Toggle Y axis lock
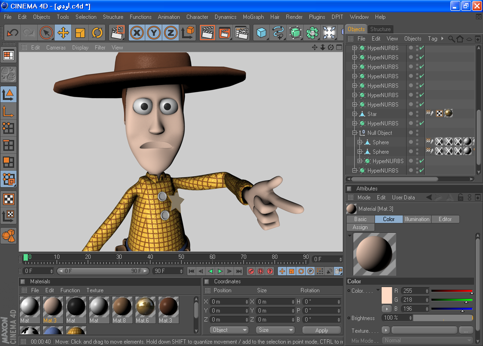 coord(154,33)
